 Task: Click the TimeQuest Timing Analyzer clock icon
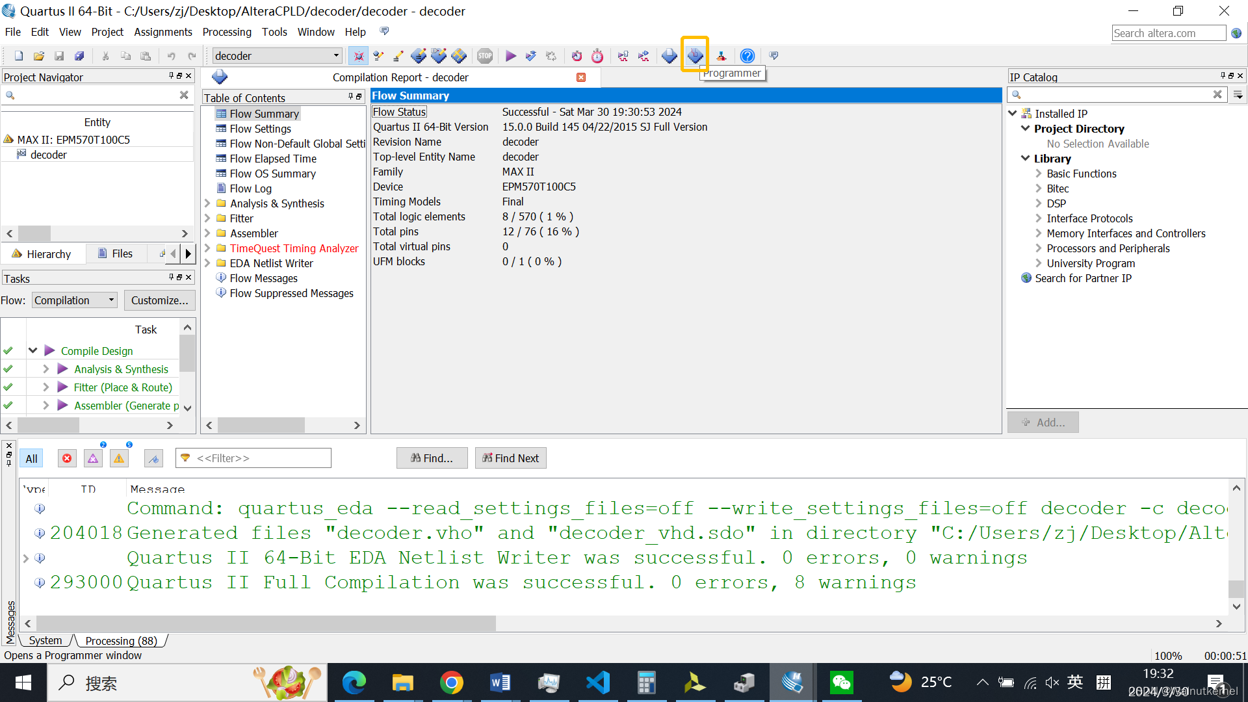coord(597,56)
